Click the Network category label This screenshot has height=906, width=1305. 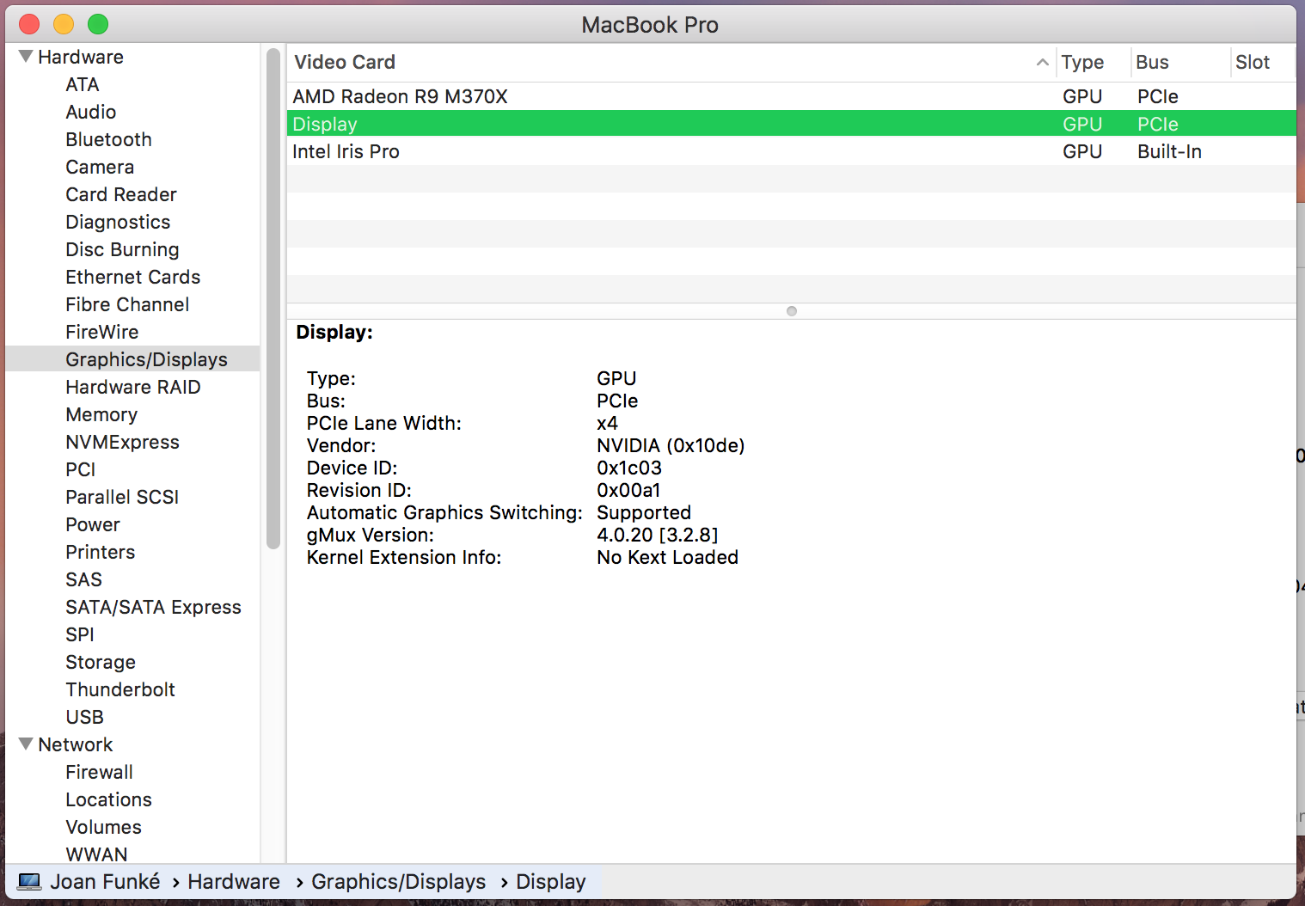pyautogui.click(x=76, y=744)
